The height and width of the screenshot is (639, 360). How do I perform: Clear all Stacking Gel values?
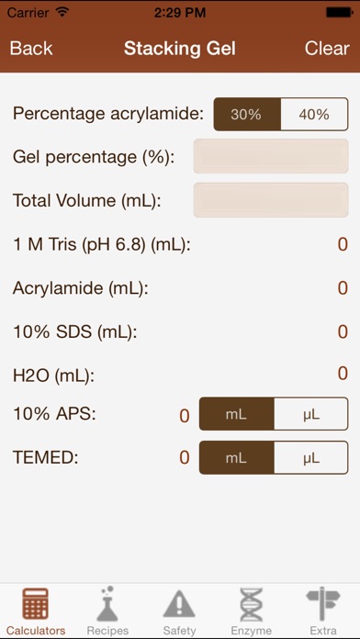pyautogui.click(x=327, y=49)
